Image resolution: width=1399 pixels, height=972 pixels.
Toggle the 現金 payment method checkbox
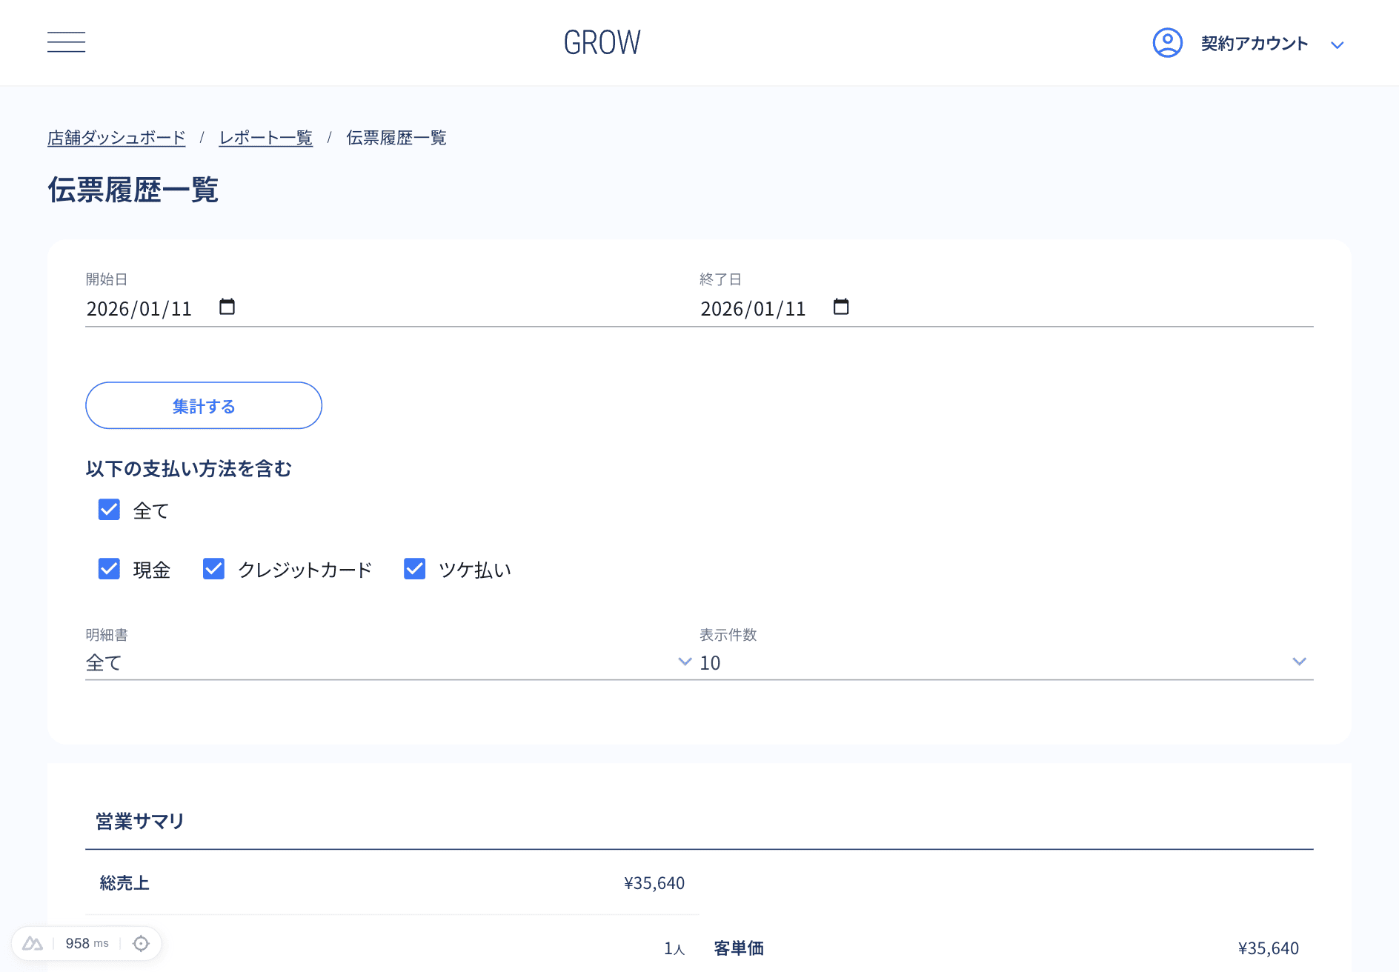[x=109, y=568]
